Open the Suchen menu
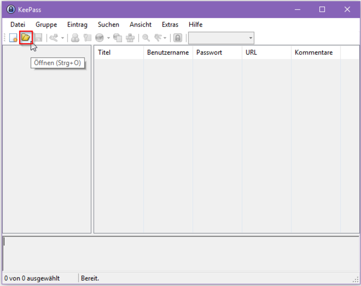This screenshot has width=361, height=286. 108,25
